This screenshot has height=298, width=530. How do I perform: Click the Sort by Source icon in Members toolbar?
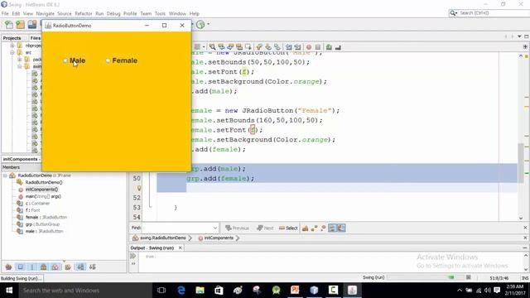tap(81, 267)
